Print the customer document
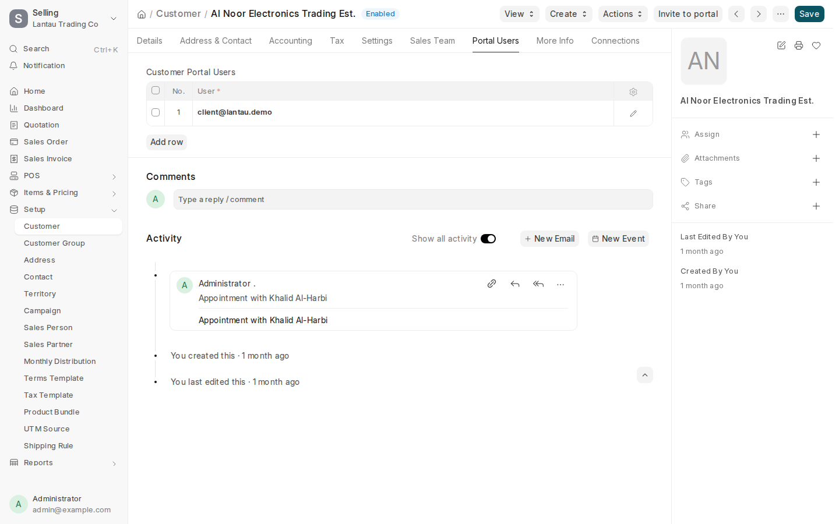Viewport: 839px width, 524px height. [799, 45]
